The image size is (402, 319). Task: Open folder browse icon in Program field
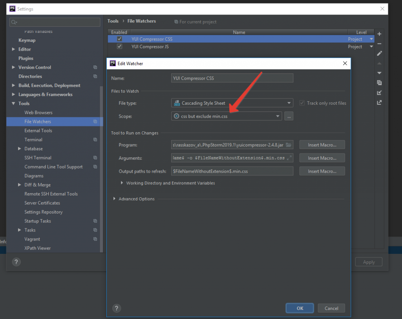(289, 145)
